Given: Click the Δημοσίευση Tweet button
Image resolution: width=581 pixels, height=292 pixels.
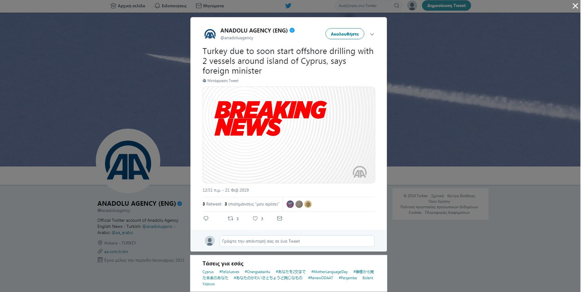Looking at the screenshot, I should pos(446,5).
